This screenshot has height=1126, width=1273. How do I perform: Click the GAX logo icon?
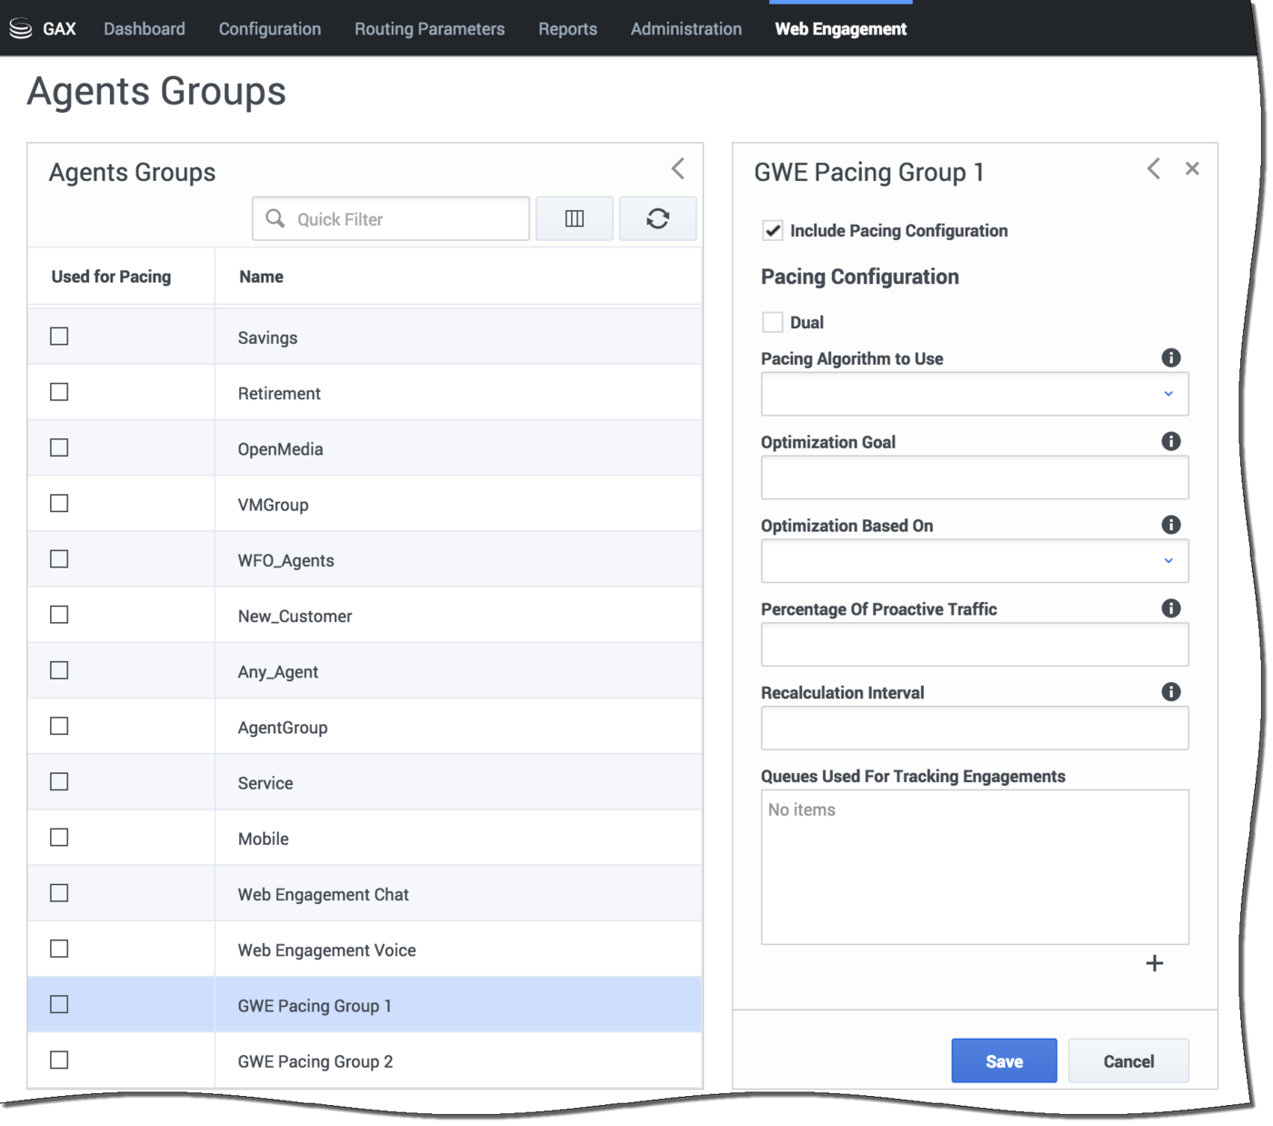[x=20, y=29]
